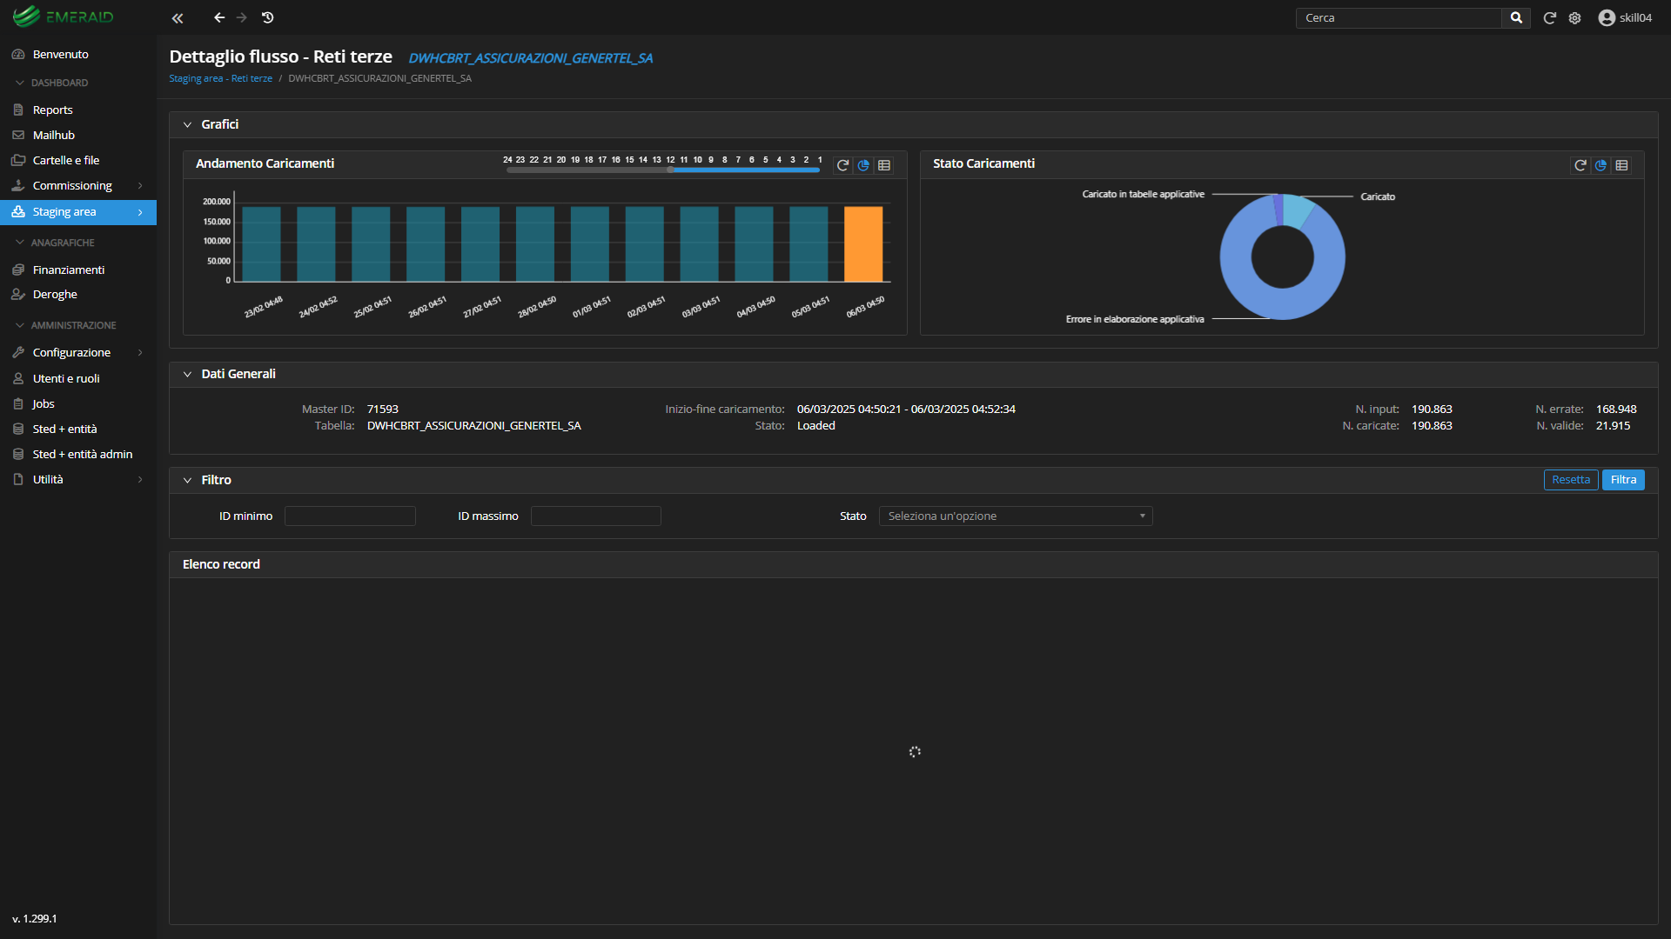Viewport: 1671px width, 939px height.
Task: Collapse the Filtro panel
Action: [x=187, y=480]
